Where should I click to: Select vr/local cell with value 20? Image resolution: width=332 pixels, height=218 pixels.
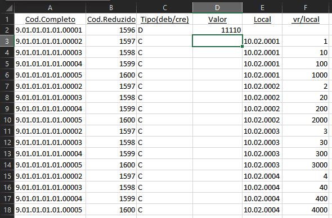(x=306, y=97)
